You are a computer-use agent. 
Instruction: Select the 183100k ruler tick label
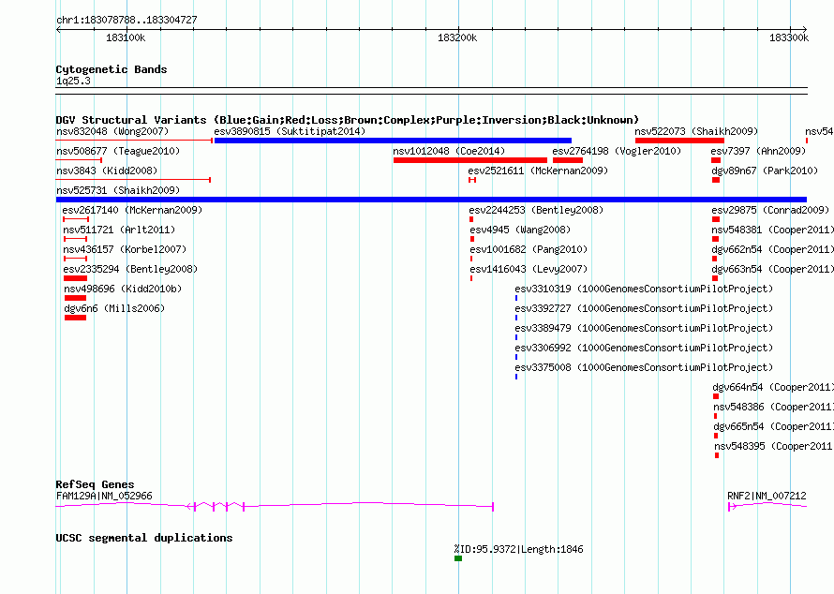click(x=126, y=37)
